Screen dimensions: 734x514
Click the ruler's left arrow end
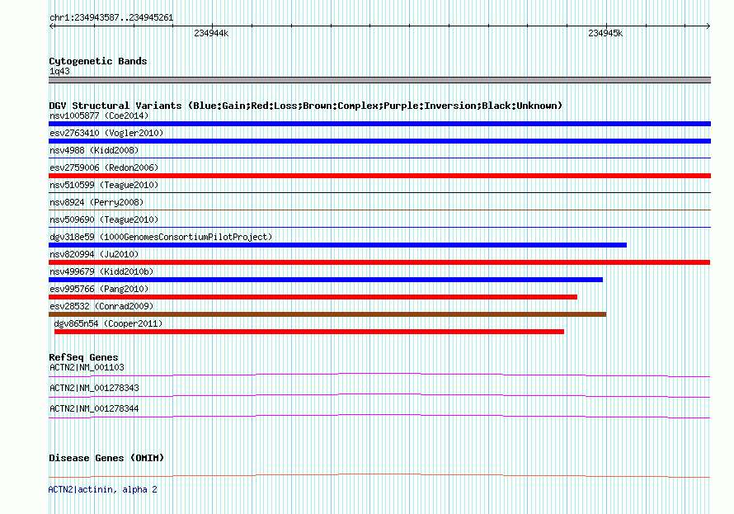51,26
